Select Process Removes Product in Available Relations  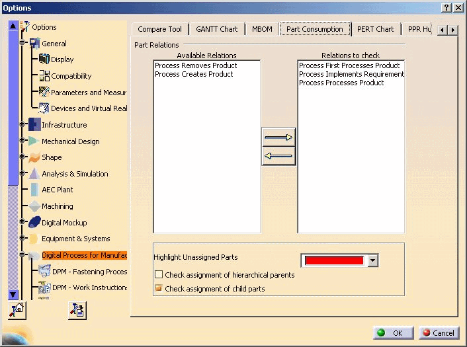196,66
